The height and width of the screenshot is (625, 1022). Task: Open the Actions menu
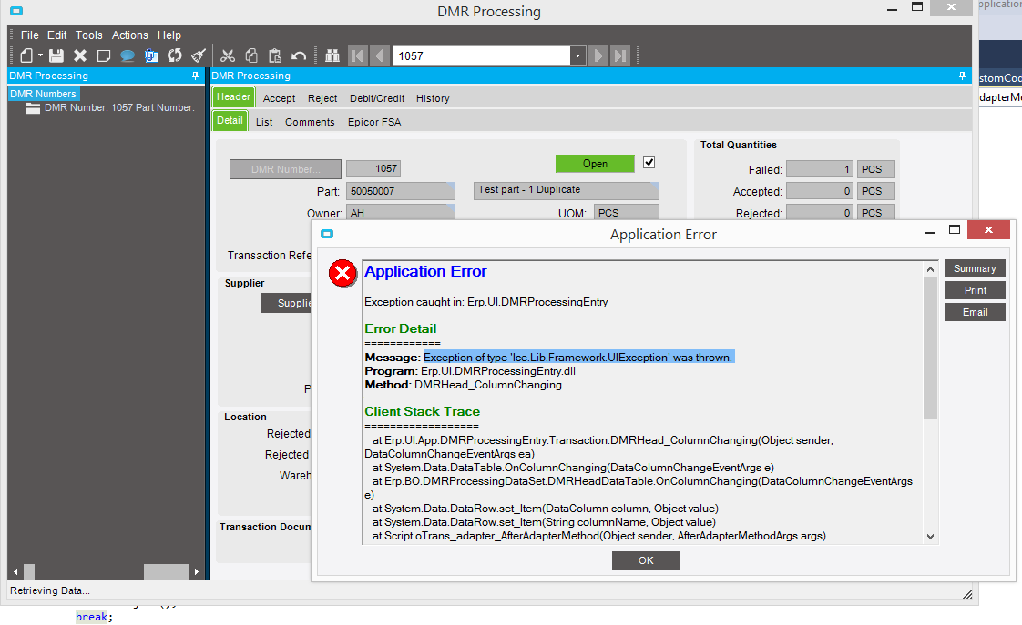click(129, 35)
